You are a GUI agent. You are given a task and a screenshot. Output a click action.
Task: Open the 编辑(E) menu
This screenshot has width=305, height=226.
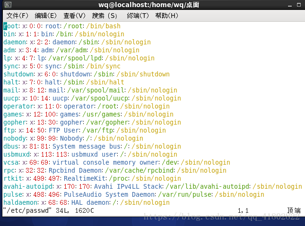46,16
